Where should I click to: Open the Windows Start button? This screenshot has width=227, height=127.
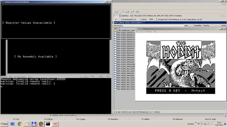pos(4,124)
